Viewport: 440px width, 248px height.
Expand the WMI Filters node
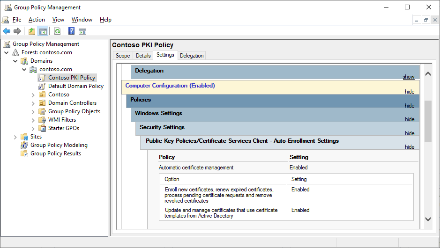click(33, 120)
